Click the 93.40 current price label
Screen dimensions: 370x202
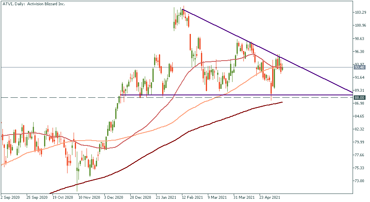(359, 67)
